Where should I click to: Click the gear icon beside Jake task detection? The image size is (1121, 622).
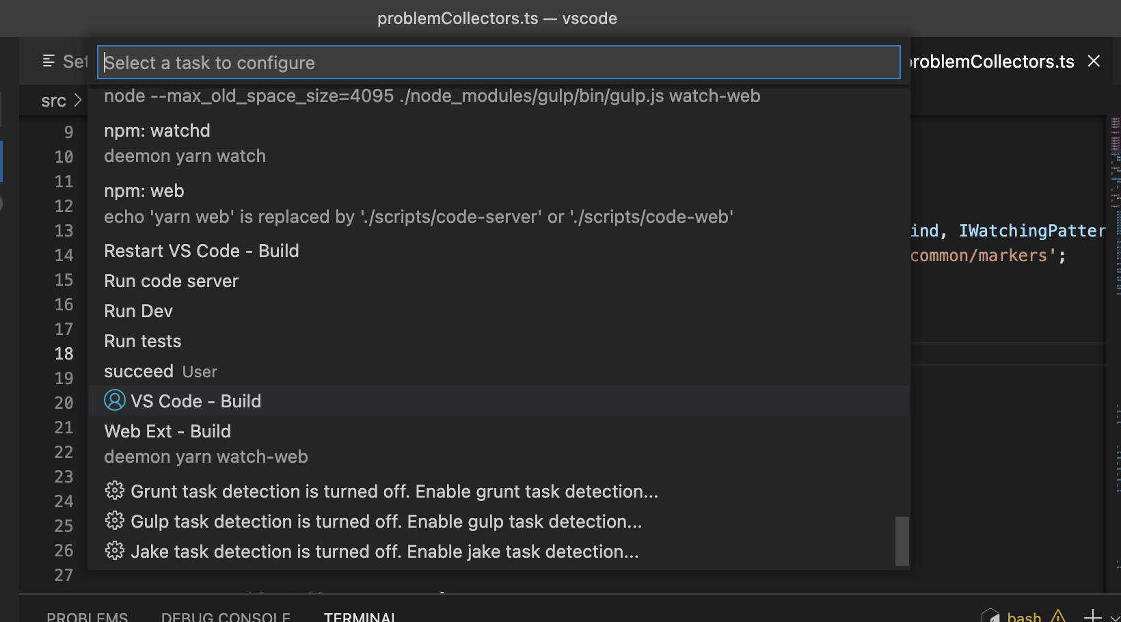tap(114, 552)
